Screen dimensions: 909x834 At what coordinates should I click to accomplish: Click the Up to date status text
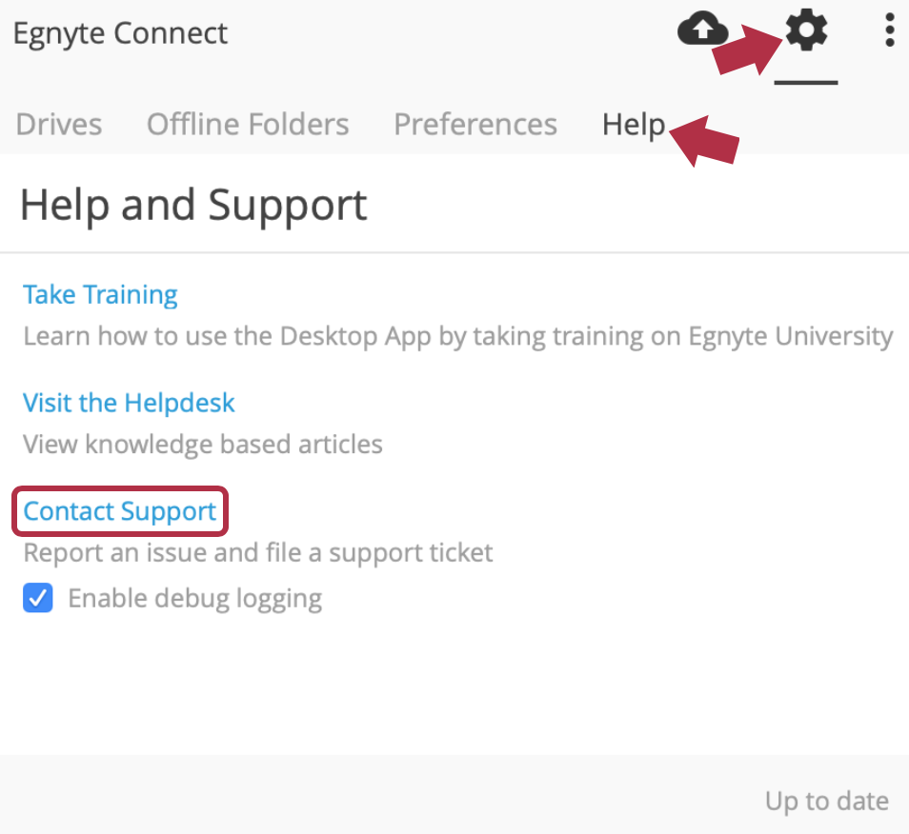click(826, 801)
